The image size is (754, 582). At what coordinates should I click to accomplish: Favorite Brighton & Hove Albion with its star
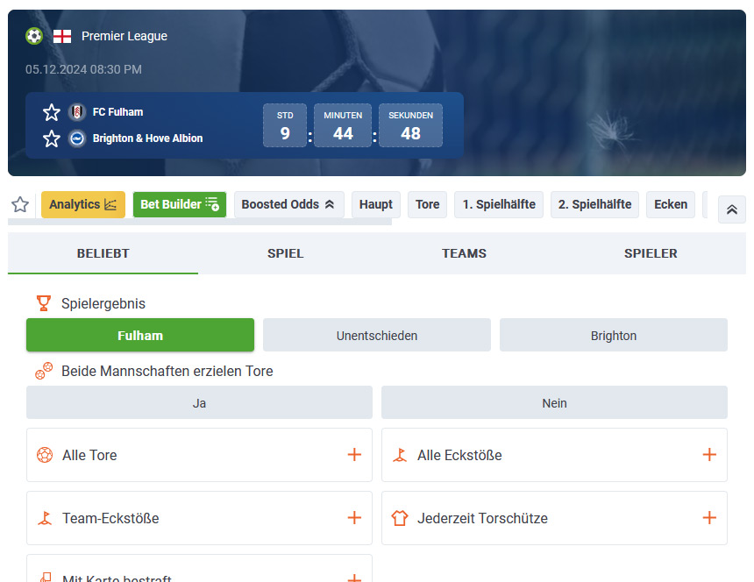click(x=52, y=138)
